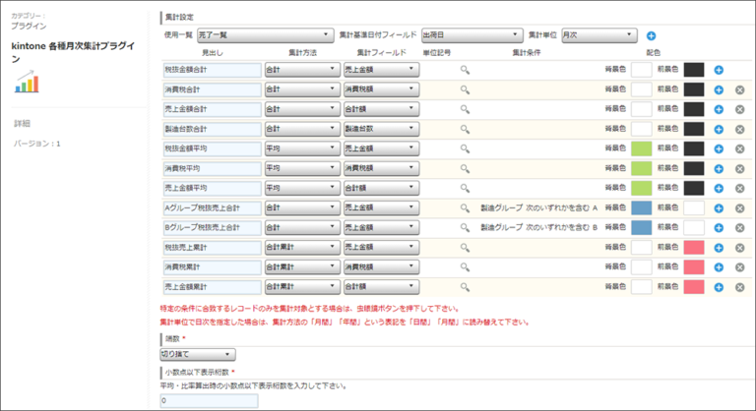Viewport: 756px width, 411px height.
Task: Add a row below 消費税合計
Action: tap(719, 90)
